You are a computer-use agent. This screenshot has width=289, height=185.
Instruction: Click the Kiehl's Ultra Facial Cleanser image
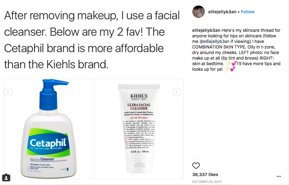[x=139, y=129]
